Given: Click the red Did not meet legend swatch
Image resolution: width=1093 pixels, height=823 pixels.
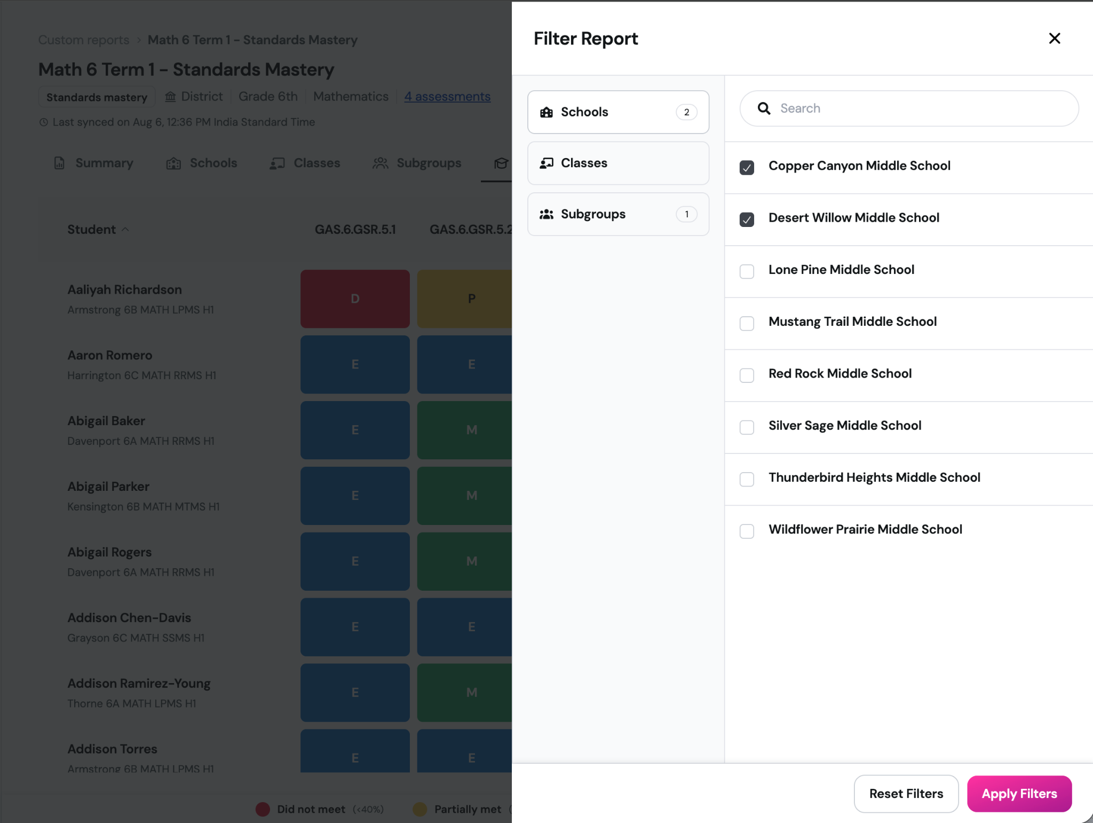Looking at the screenshot, I should (x=263, y=809).
